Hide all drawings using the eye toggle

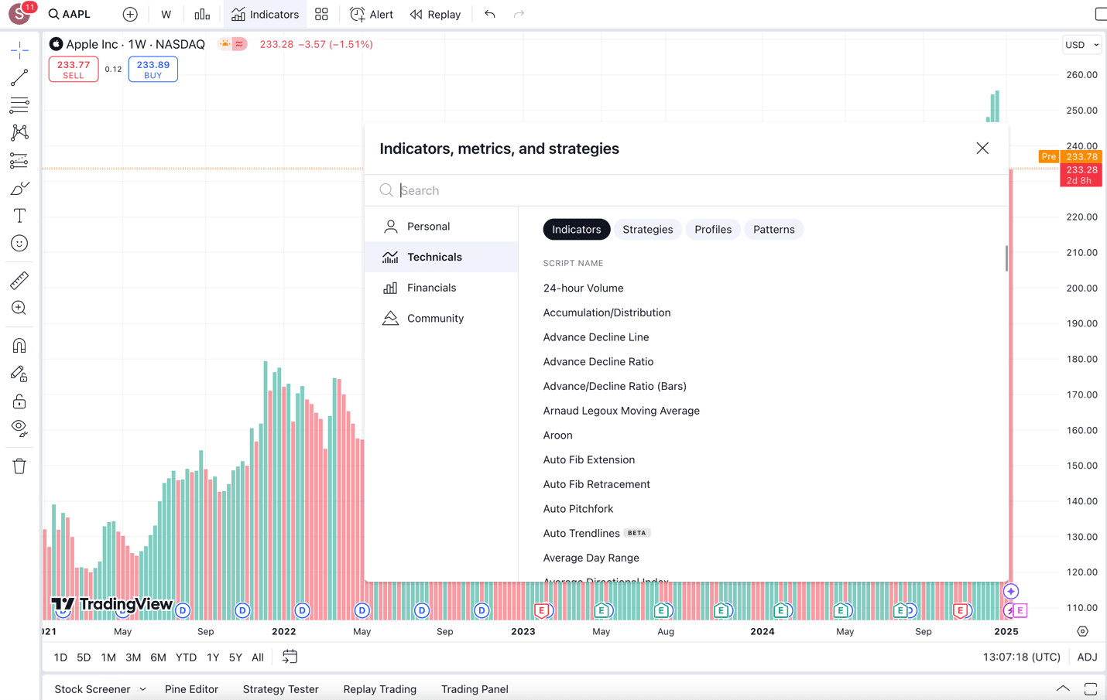click(19, 428)
